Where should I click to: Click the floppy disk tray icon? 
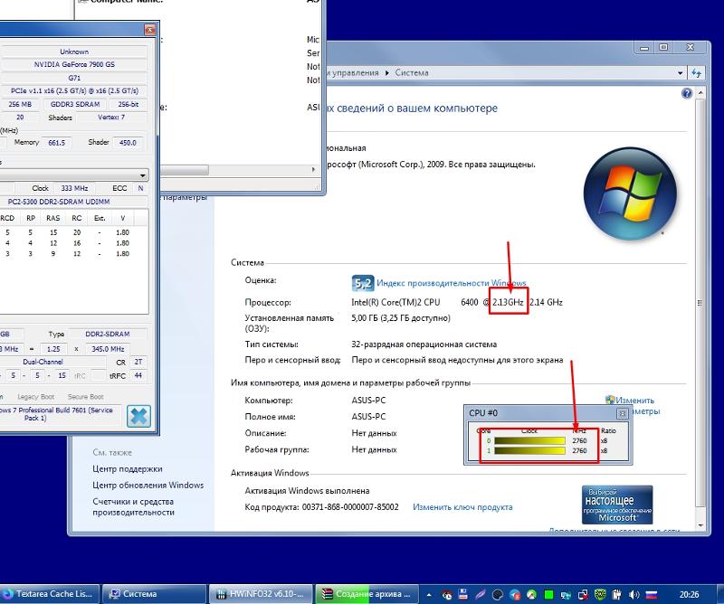click(x=463, y=594)
